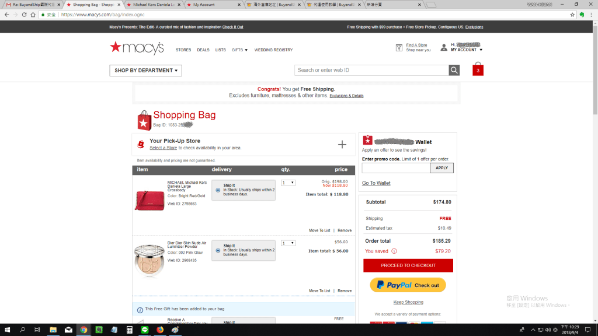This screenshot has height=336, width=598.
Task: Expand Your Pick-Up Store section
Action: (x=342, y=144)
